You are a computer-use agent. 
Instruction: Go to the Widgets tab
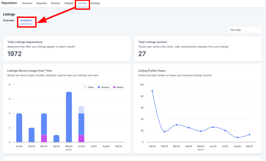(69, 3)
